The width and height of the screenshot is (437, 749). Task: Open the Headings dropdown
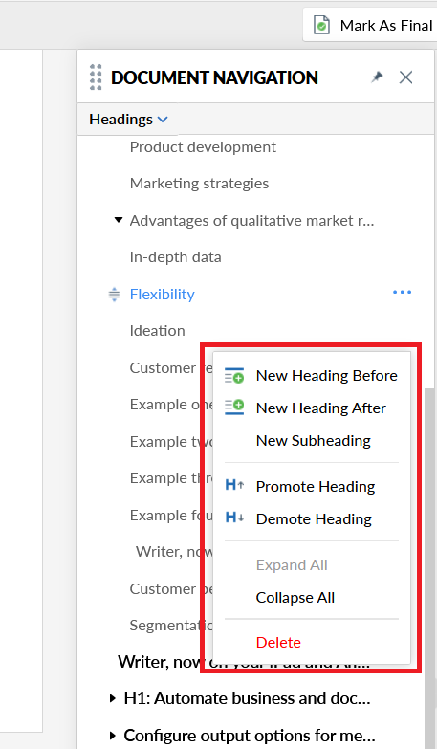click(128, 120)
